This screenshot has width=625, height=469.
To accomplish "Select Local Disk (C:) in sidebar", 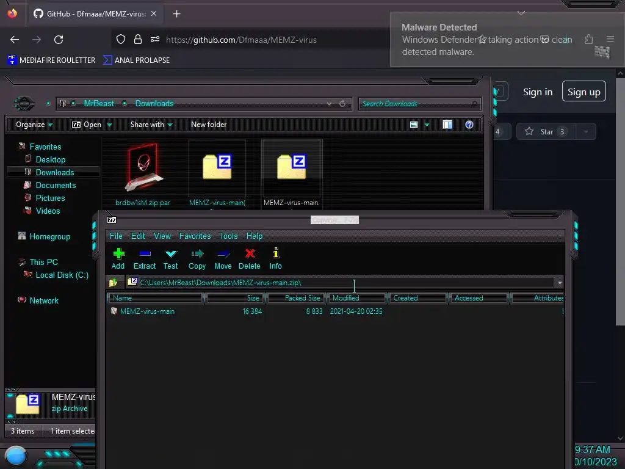I will [62, 275].
